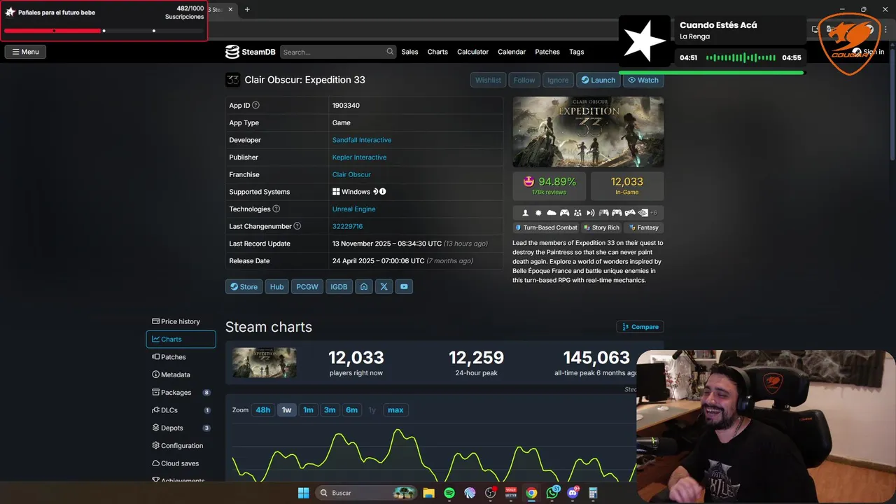
Task: Open OBS Studio from the taskbar
Action: [x=491, y=493]
